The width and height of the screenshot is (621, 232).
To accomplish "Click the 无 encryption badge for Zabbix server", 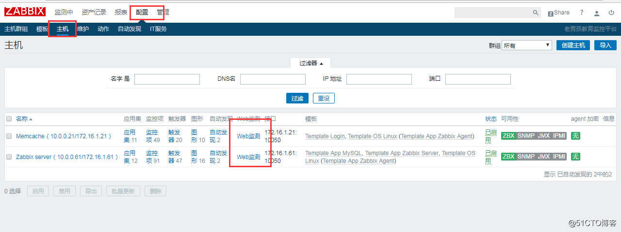I will [x=575, y=157].
